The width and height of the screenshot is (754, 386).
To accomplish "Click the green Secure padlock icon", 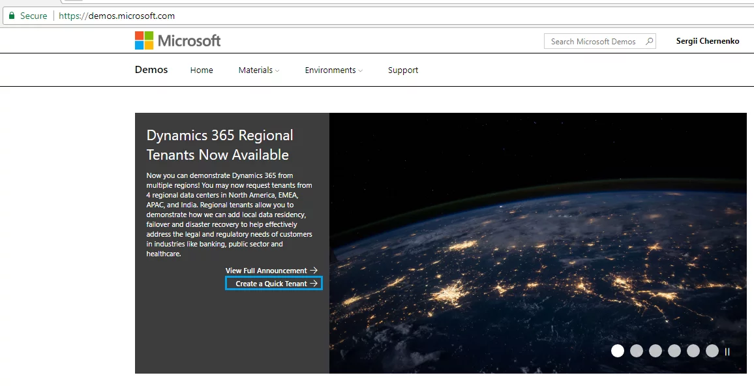I will pos(11,16).
